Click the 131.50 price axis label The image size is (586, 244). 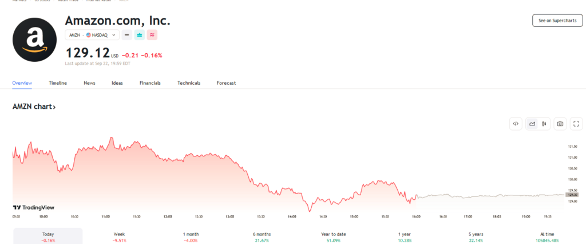click(x=572, y=146)
